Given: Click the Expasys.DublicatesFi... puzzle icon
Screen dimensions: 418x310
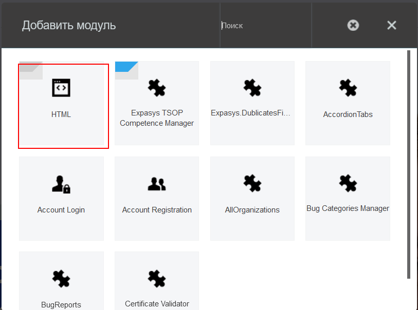Looking at the screenshot, I should (252, 88).
